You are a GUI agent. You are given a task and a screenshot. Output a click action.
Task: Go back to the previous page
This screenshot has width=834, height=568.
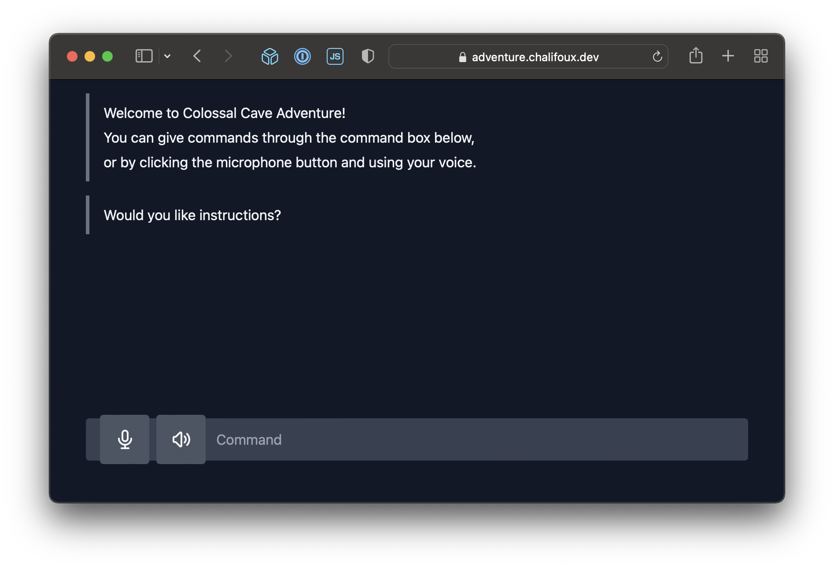pos(197,56)
